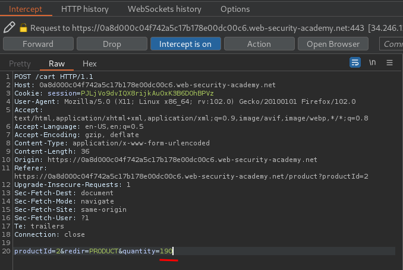The height and width of the screenshot is (270, 403).
Task: Select the Raw view tab
Action: [57, 63]
